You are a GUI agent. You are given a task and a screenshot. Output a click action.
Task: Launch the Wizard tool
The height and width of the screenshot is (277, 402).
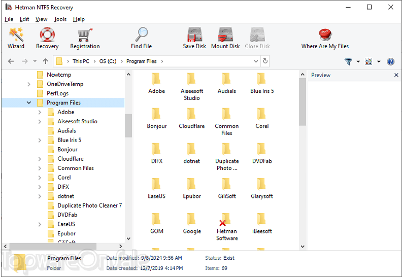pyautogui.click(x=16, y=39)
